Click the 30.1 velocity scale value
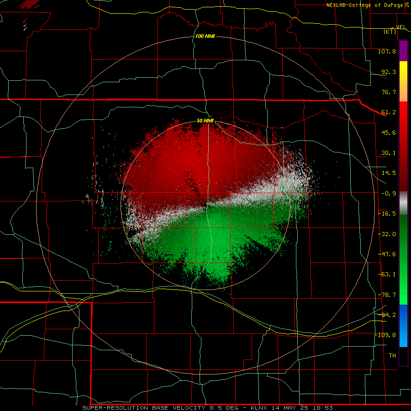The height and width of the screenshot is (411, 411). point(389,153)
